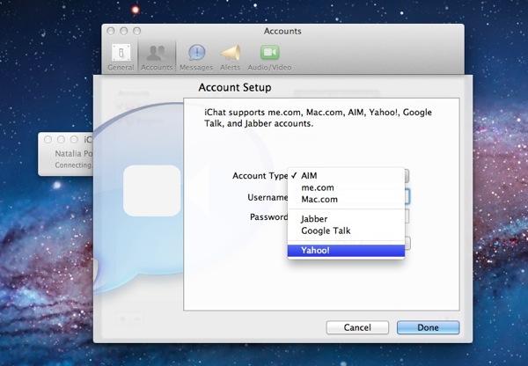Select the Accounts toolbar icon

pos(157,57)
